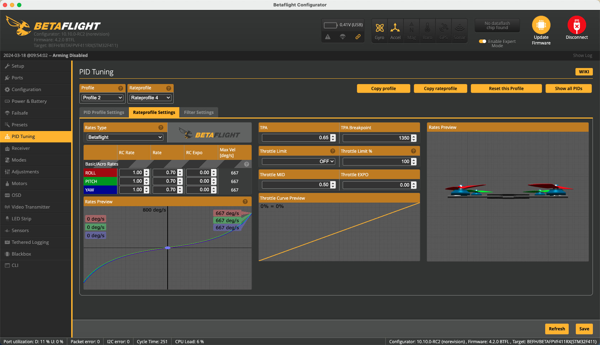Click the TPA value stepper

(333, 138)
